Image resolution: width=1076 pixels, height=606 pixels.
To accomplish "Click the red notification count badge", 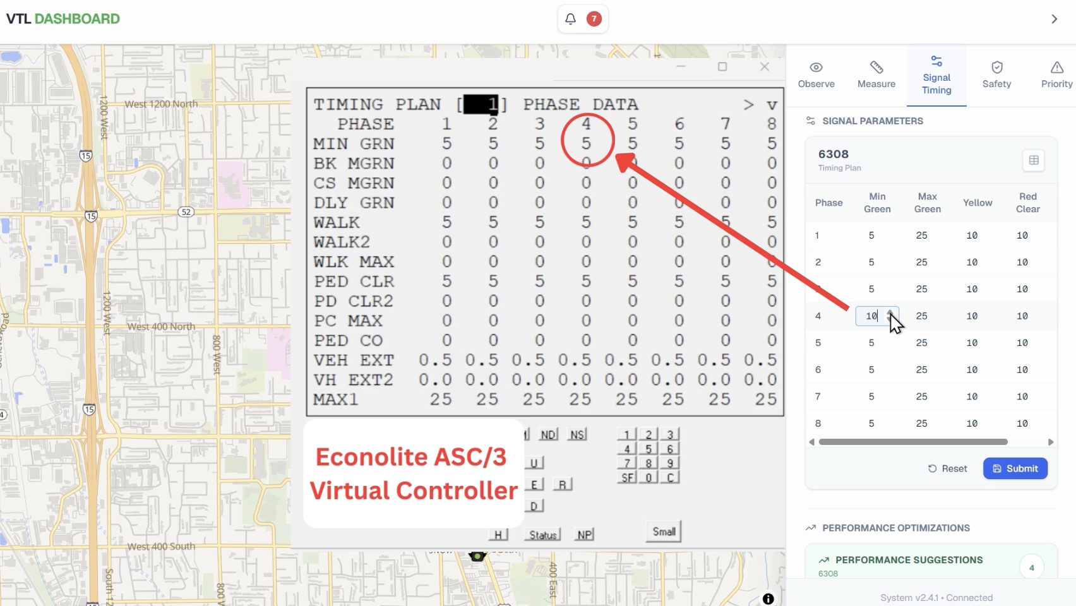I will point(594,19).
